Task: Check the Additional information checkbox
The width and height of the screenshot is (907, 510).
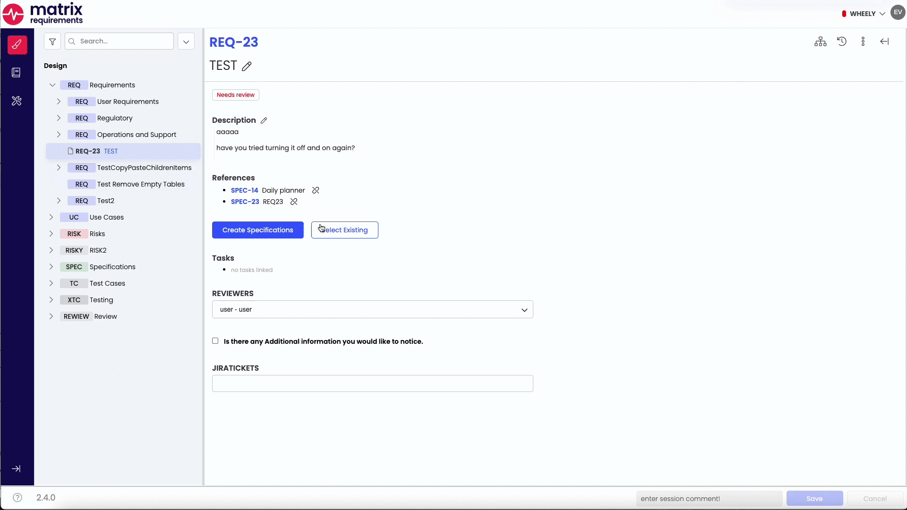Action: (x=215, y=341)
